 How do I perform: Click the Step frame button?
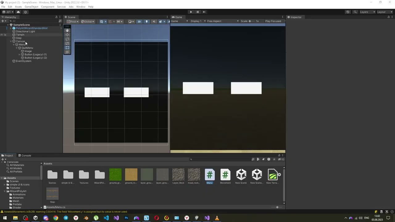pyautogui.click(x=204, y=12)
